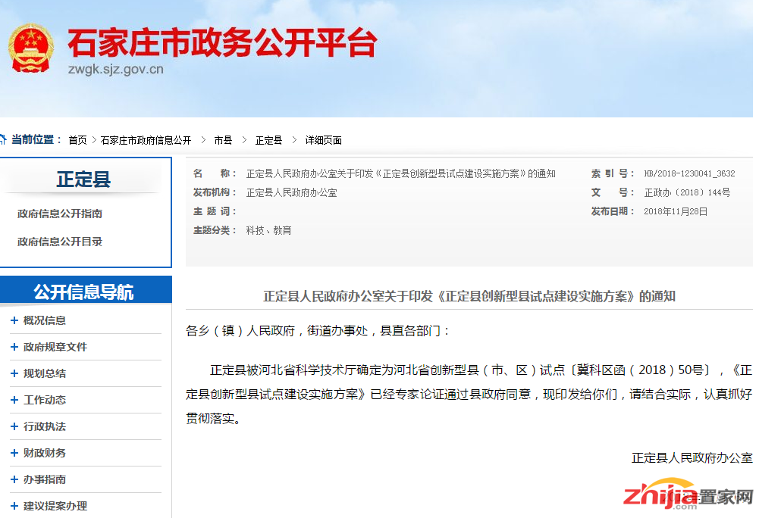Expand the 概况信息 plus icon

coord(14,320)
